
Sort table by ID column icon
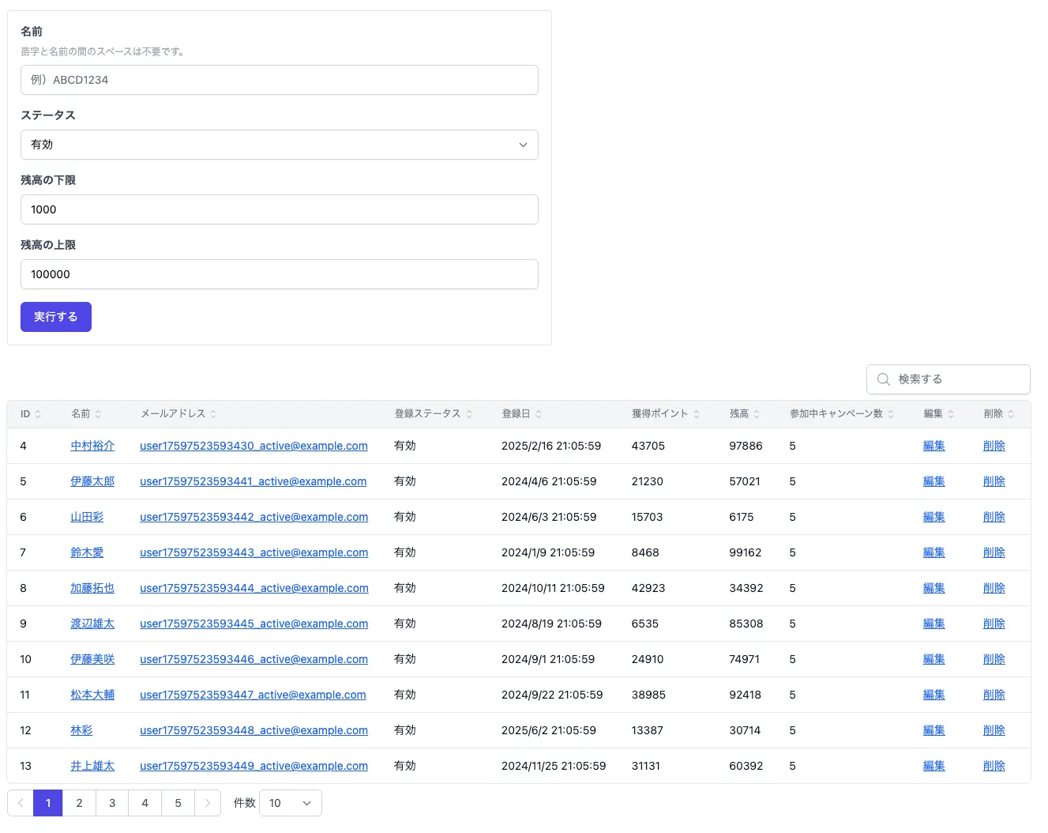pos(38,414)
